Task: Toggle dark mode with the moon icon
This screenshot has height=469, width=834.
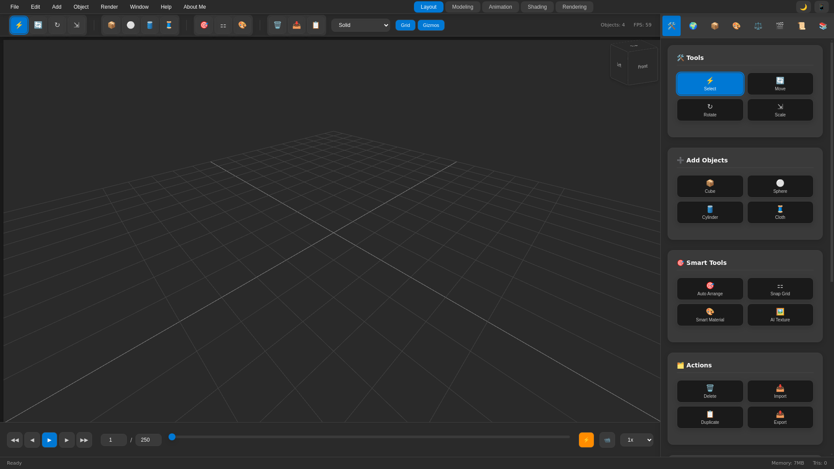Action: tap(804, 7)
